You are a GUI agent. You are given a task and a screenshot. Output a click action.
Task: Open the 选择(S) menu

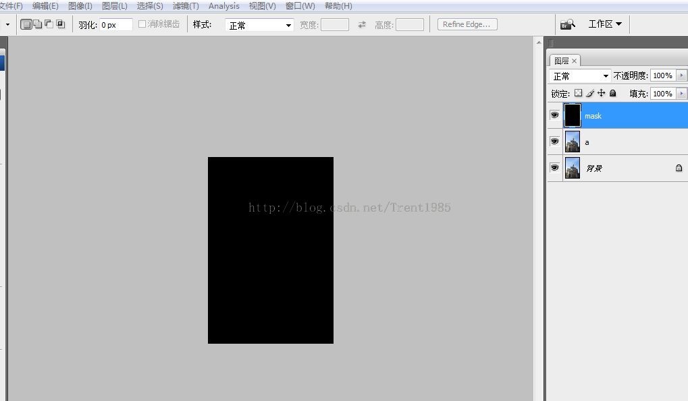point(150,6)
